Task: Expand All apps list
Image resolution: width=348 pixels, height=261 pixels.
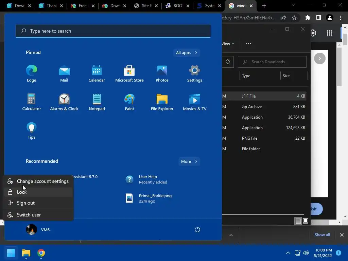Action: (x=187, y=53)
